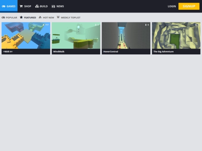Screen dimensions: 202x151
Task: Click the blocks icon beside Build
Action: (37, 6)
